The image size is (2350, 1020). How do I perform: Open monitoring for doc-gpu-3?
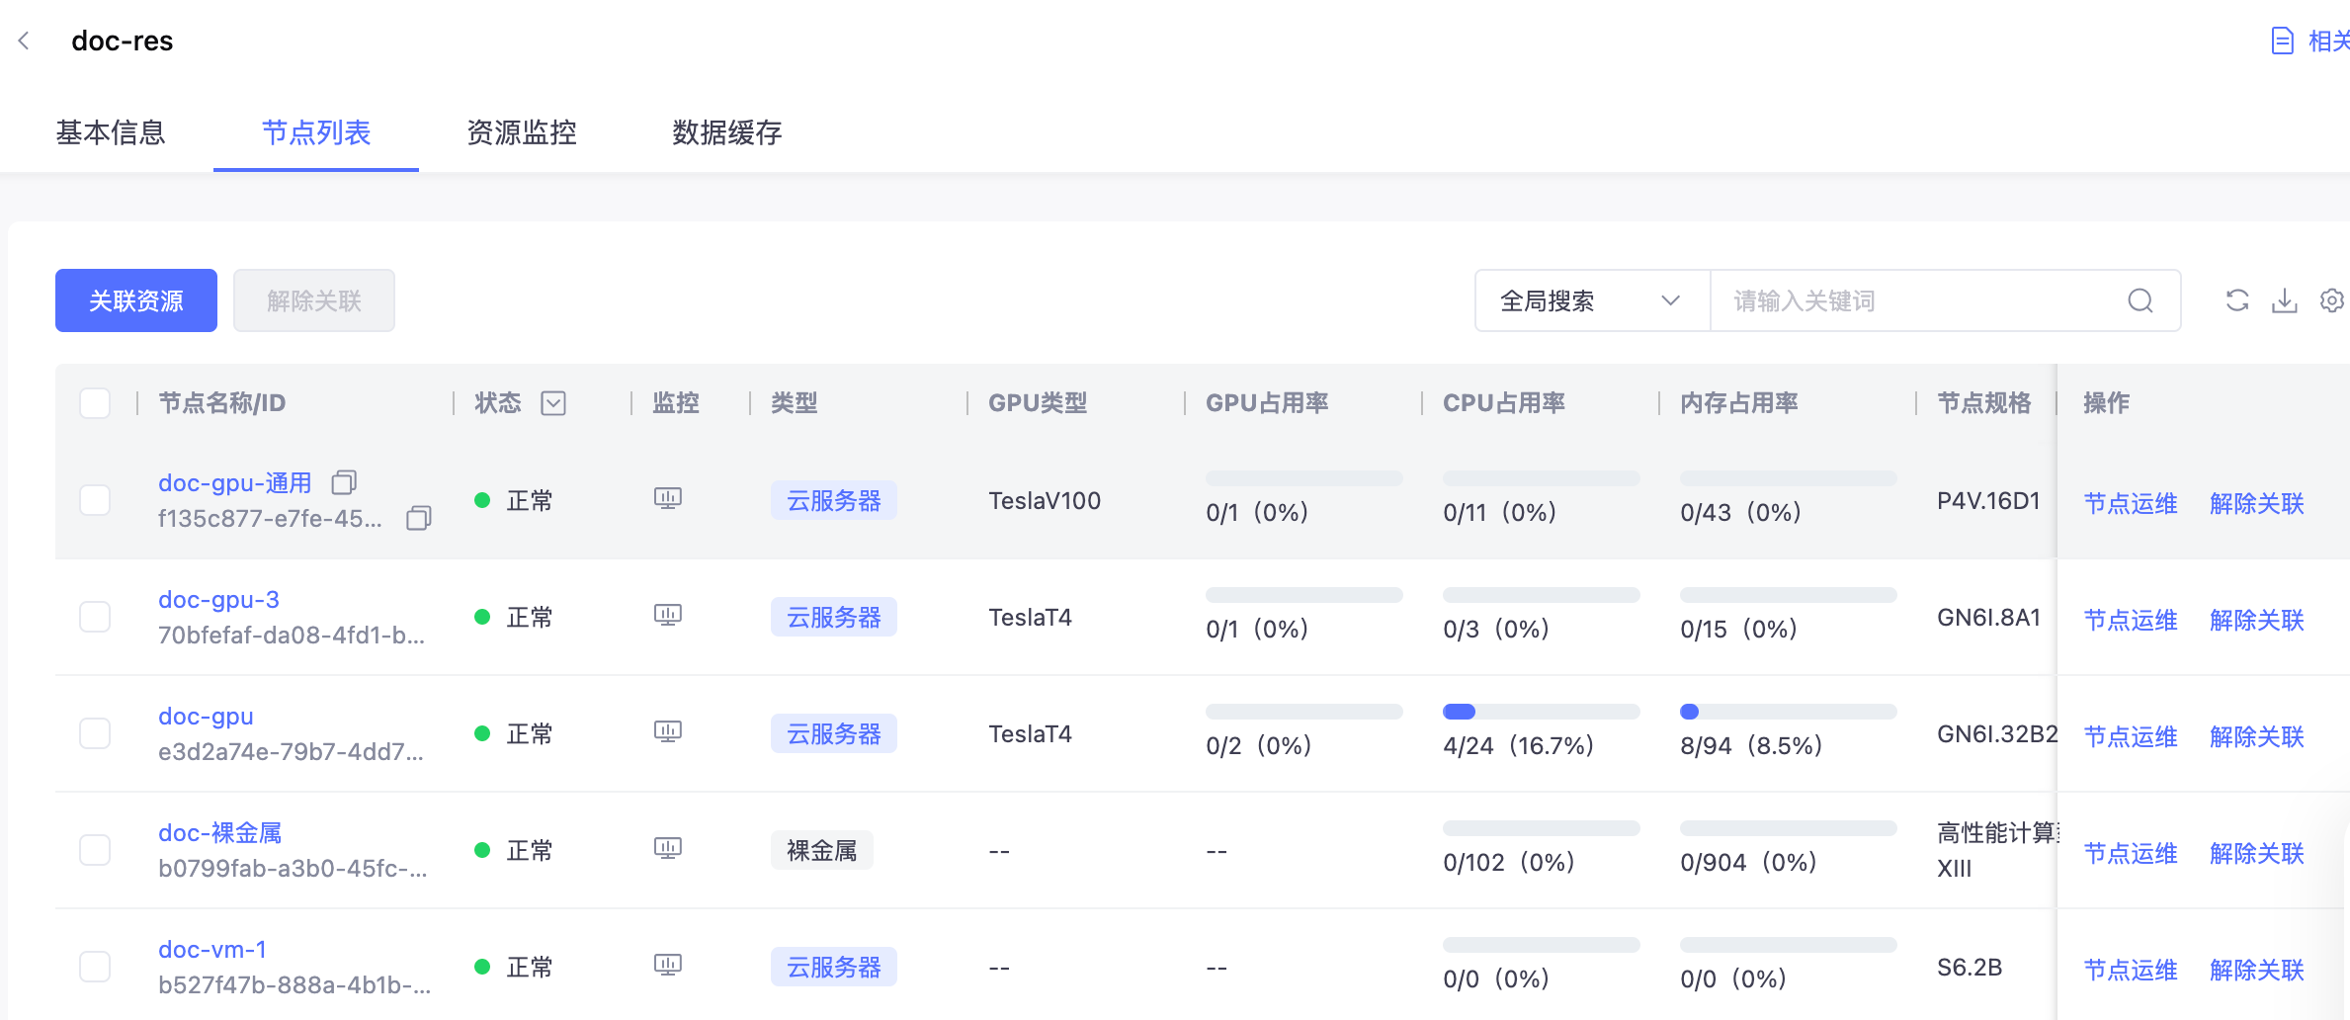click(668, 616)
